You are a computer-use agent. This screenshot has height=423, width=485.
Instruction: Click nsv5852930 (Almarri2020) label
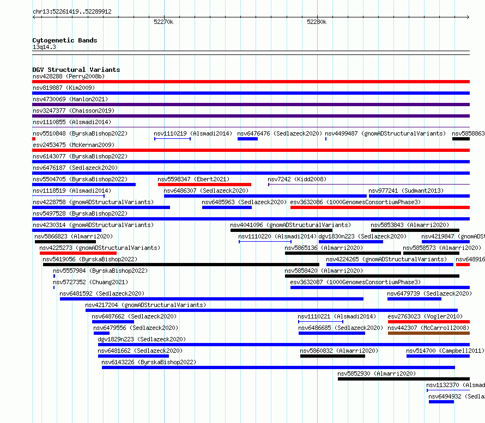(377, 373)
